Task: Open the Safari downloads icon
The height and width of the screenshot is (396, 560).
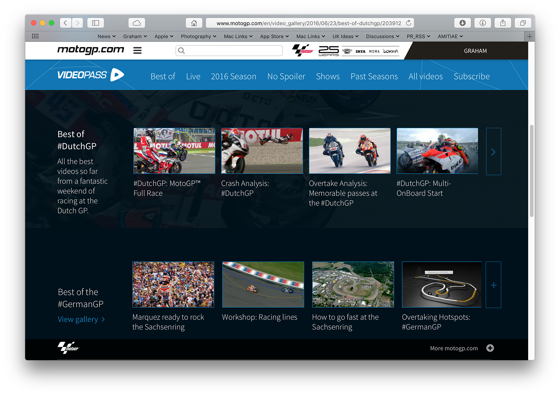Action: (462, 23)
